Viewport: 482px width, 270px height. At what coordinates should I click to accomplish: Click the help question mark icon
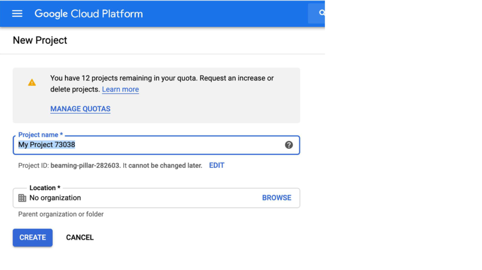[289, 145]
